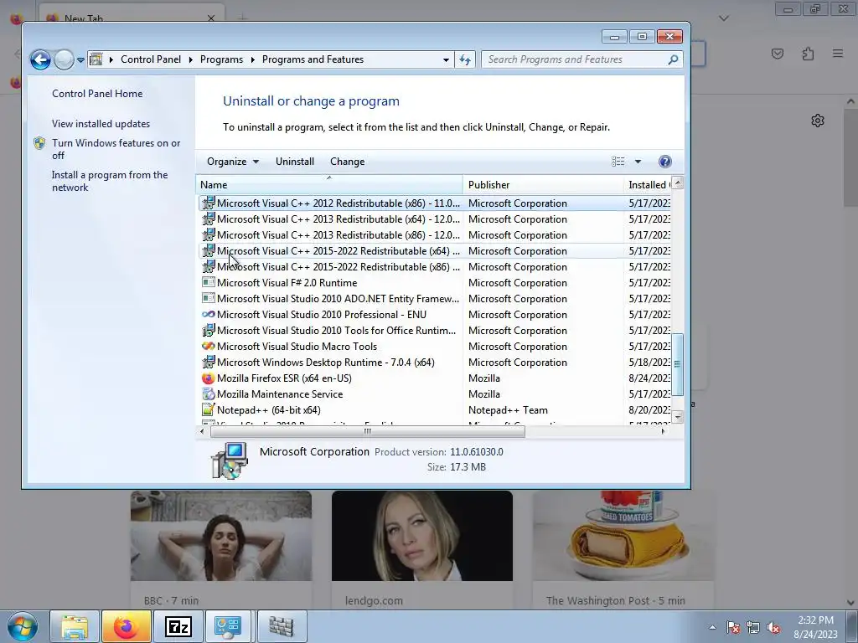
Task: Click the horizontal scroll left arrow
Action: coord(203,431)
